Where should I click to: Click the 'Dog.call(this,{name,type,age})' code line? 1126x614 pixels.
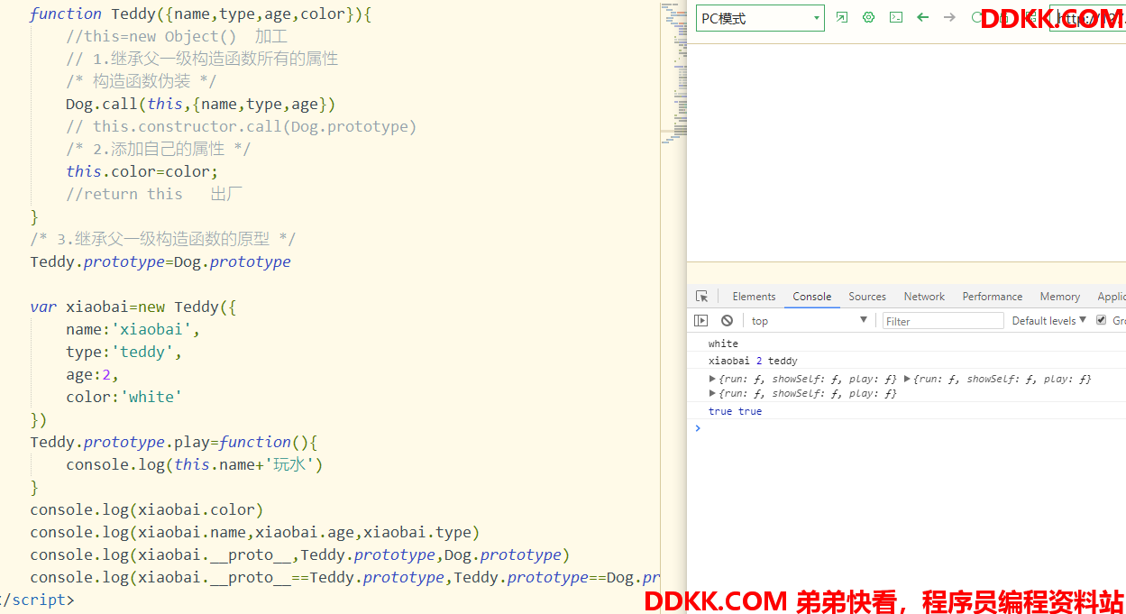(x=201, y=104)
